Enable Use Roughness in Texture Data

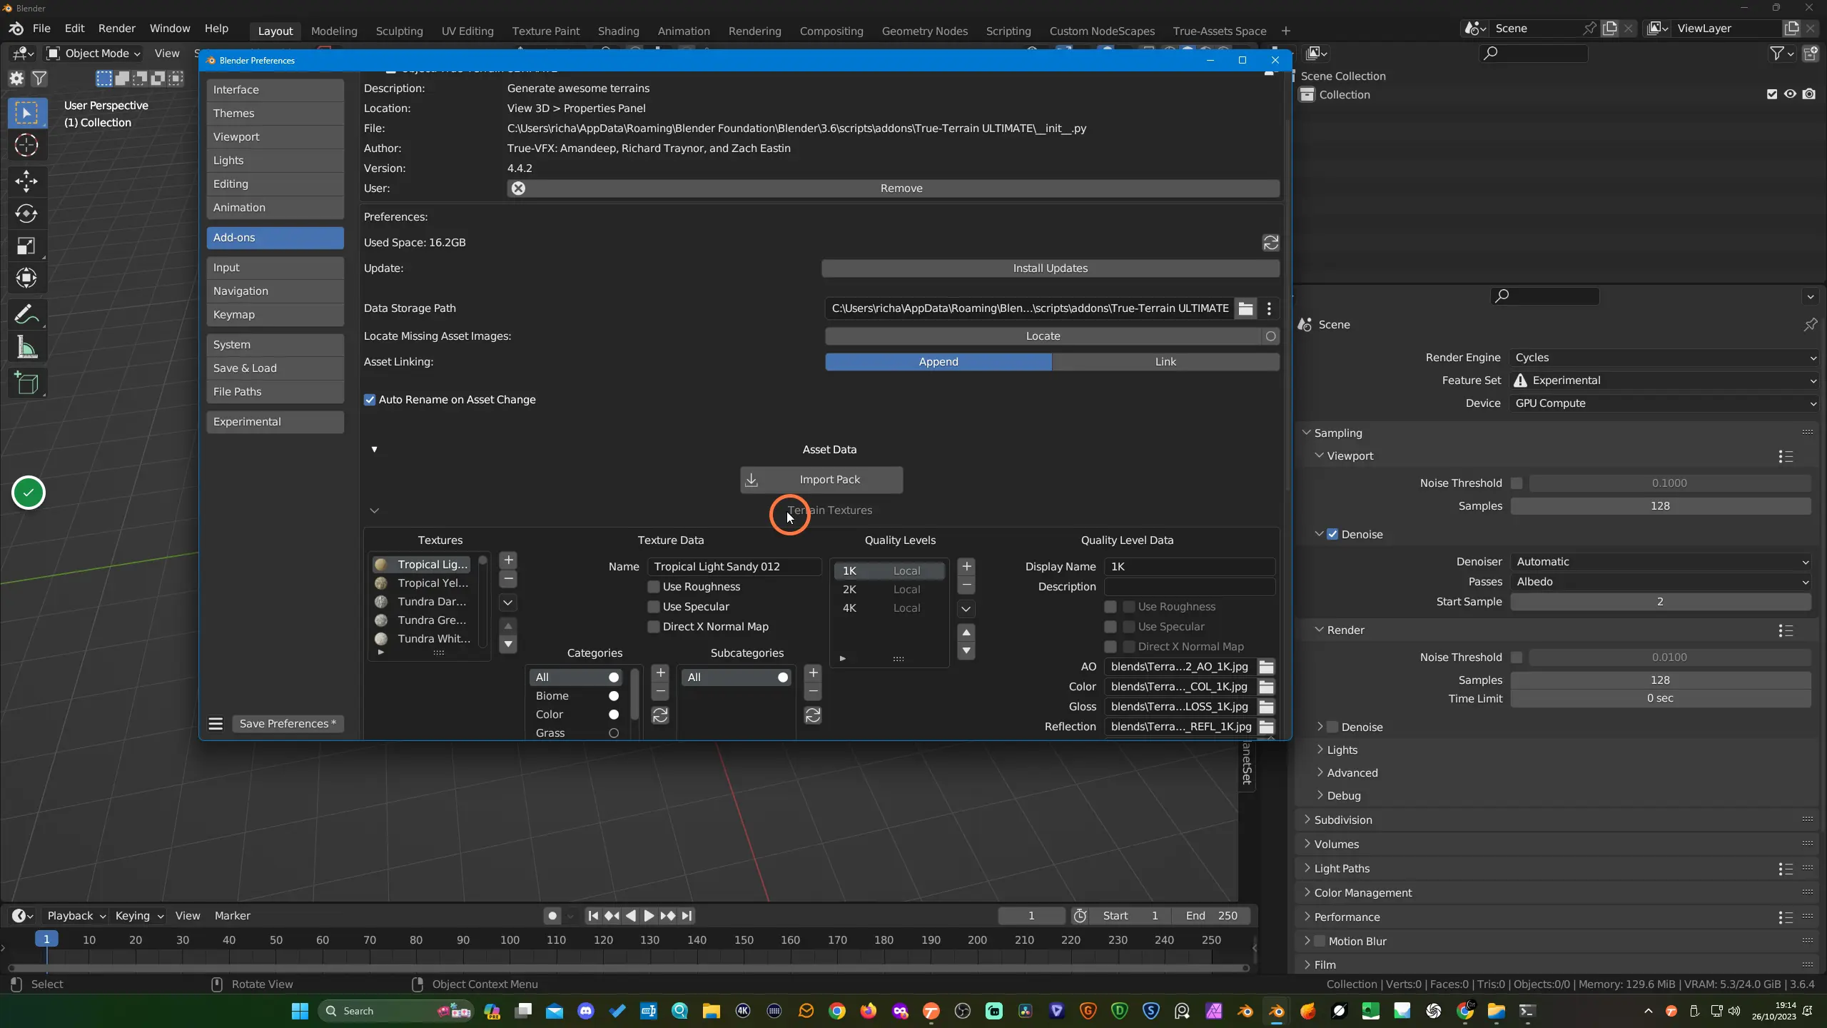[x=653, y=587]
